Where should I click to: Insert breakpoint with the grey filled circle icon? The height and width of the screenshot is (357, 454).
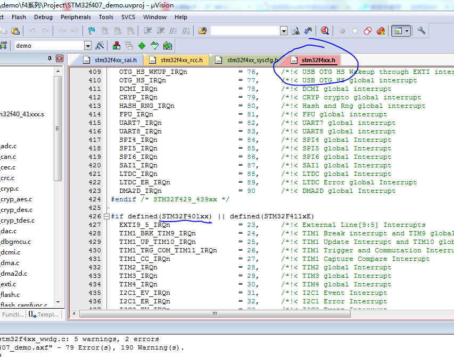coord(342,31)
